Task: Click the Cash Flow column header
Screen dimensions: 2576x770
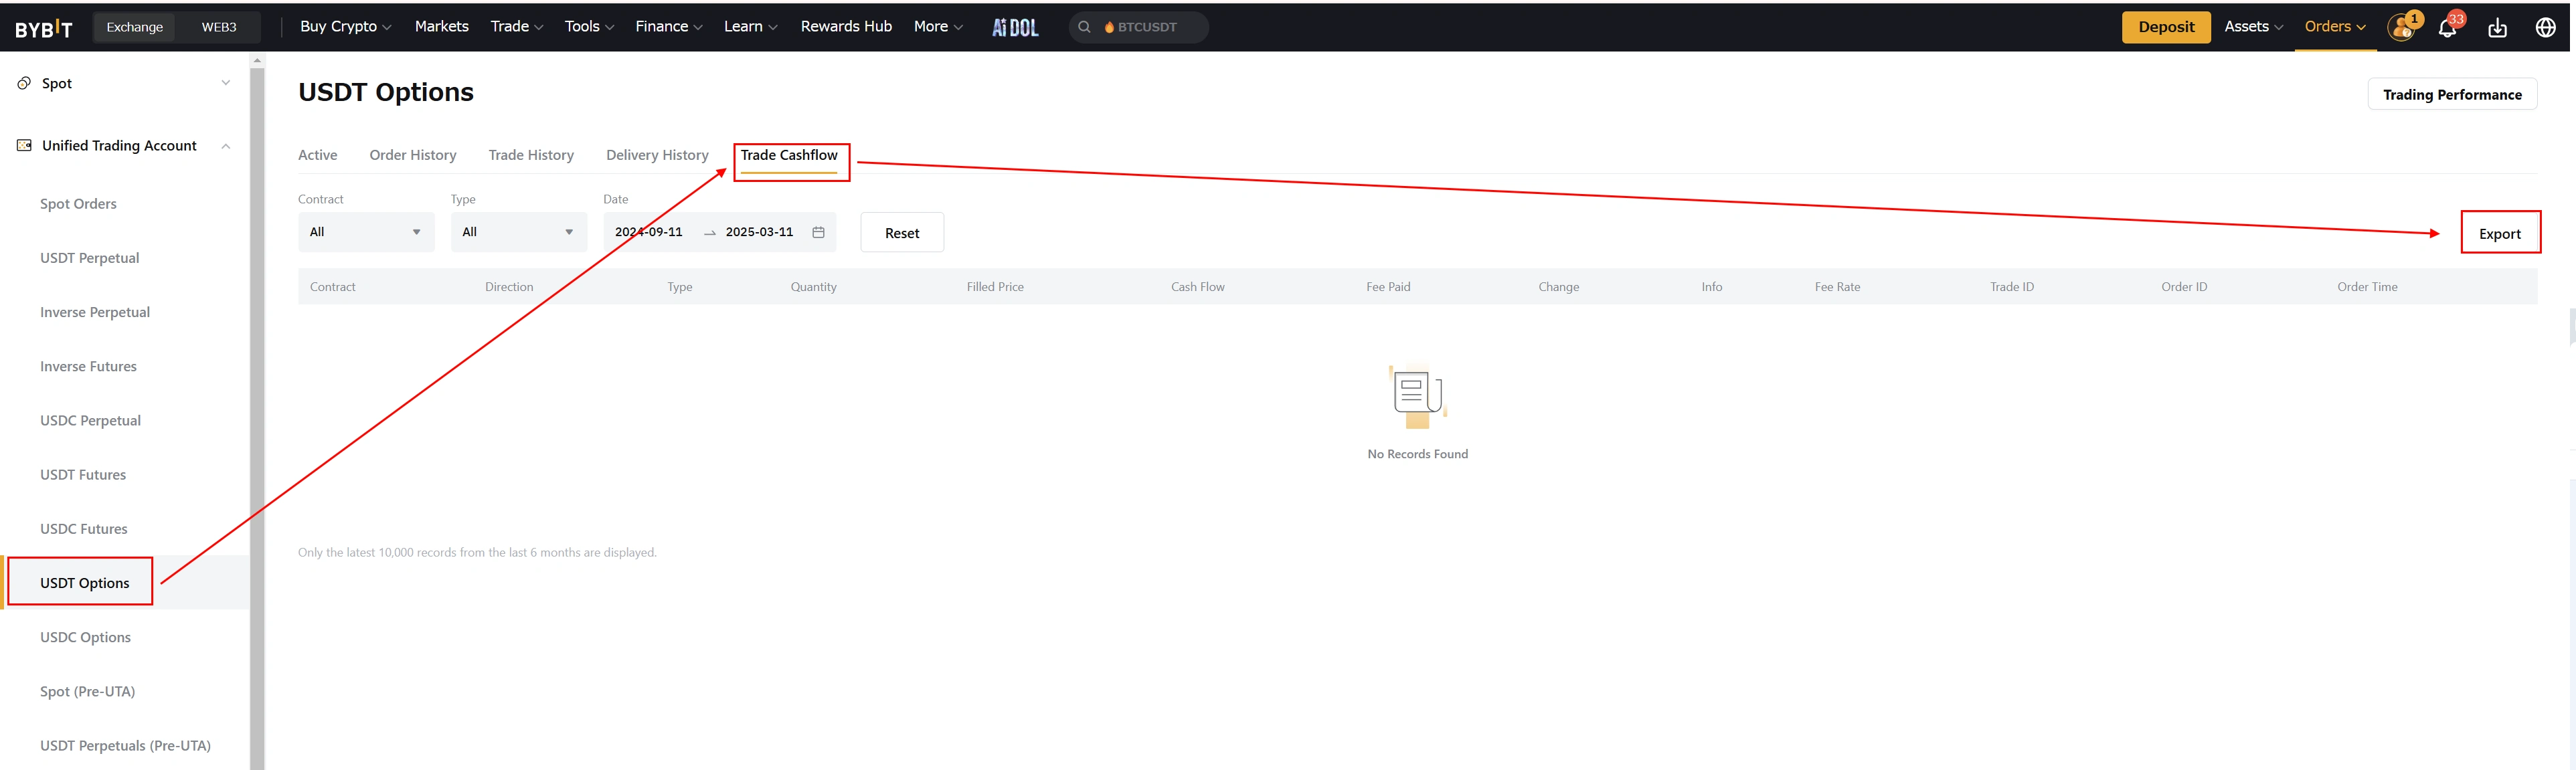Action: [1197, 287]
